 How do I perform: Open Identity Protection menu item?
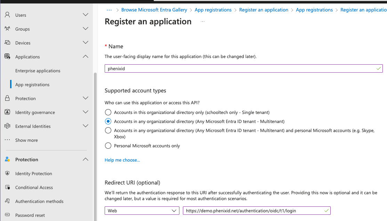pos(34,173)
